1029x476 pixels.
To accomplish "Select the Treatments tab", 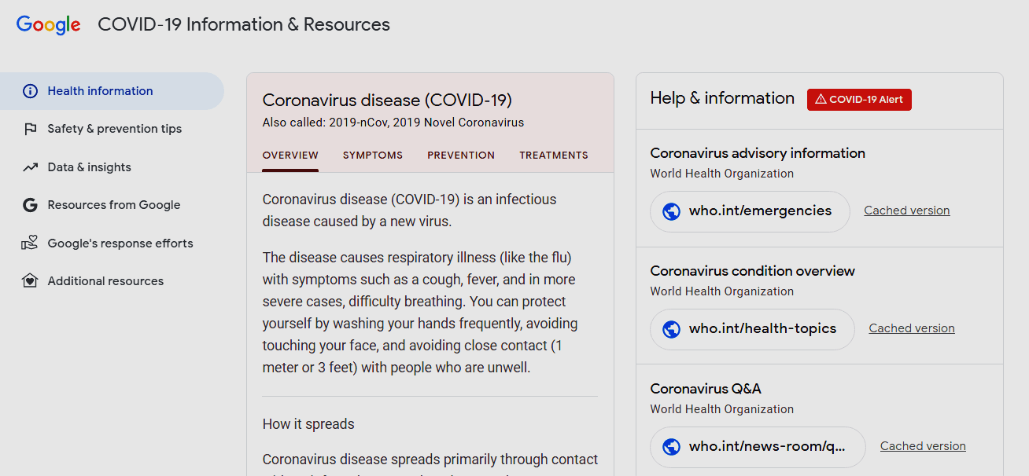I will click(554, 156).
